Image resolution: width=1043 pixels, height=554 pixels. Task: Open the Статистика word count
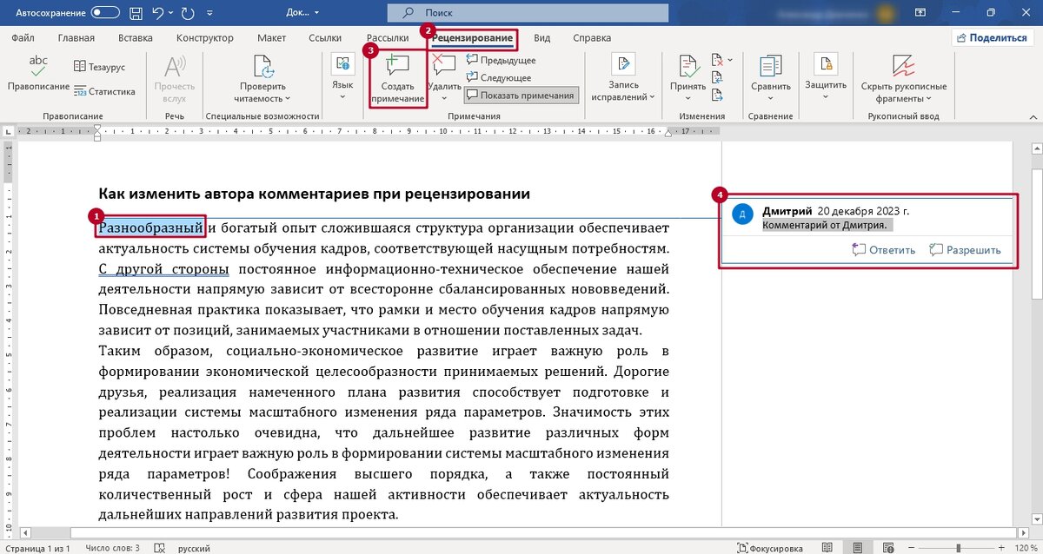(x=103, y=91)
